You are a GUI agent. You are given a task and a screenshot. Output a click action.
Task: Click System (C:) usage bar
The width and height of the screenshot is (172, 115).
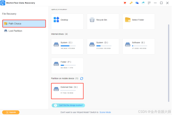68,46
